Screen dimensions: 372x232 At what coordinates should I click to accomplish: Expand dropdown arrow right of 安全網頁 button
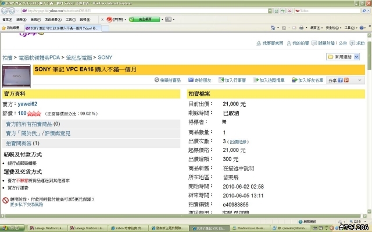pyautogui.click(x=162, y=20)
